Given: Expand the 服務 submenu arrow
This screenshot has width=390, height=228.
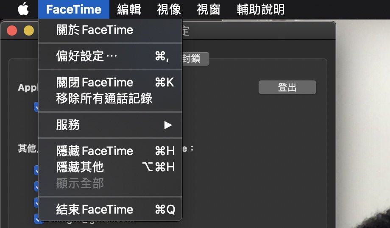Looking at the screenshot, I should pos(168,125).
